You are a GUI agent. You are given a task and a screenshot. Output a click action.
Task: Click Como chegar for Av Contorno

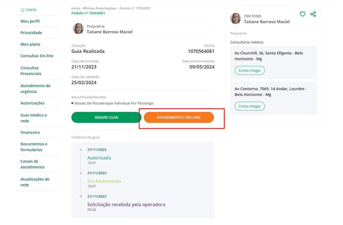click(x=250, y=106)
